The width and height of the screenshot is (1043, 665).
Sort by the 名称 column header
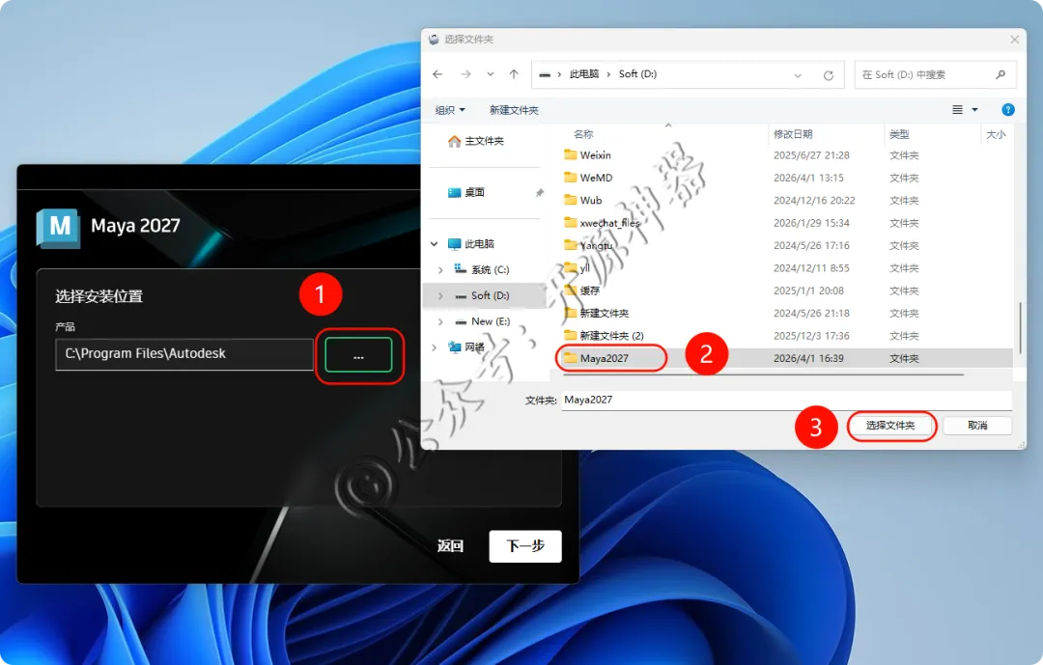pyautogui.click(x=582, y=134)
